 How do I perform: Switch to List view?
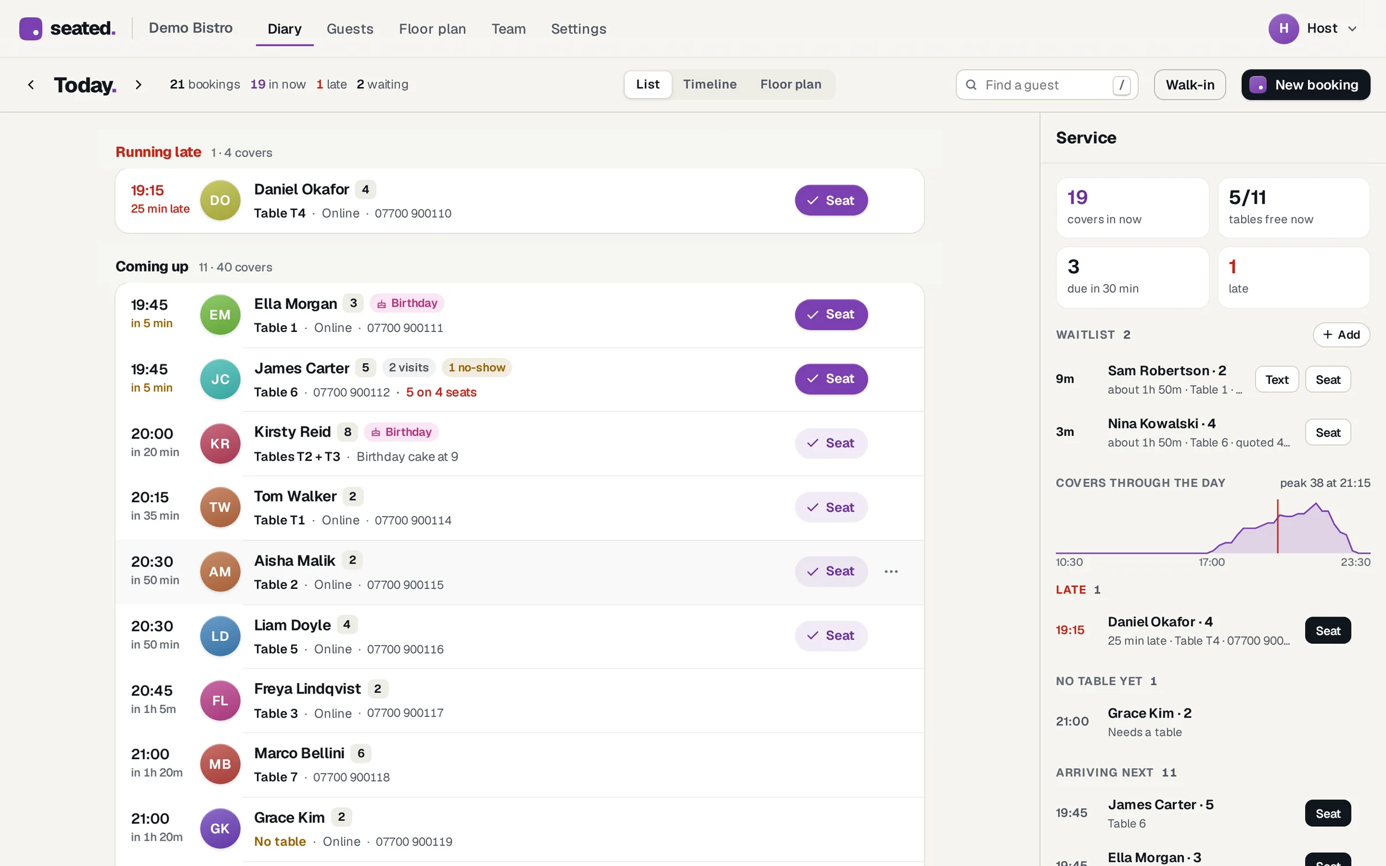(647, 84)
